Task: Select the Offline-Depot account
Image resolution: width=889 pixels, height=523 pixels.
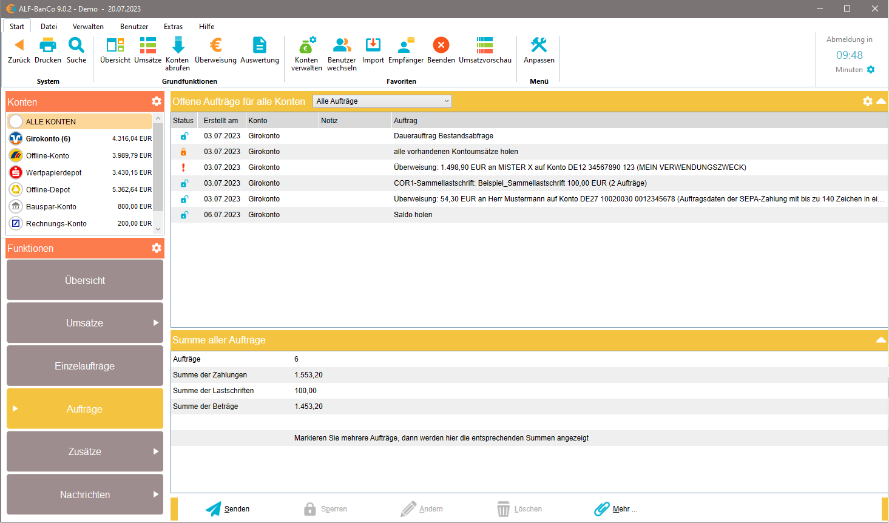Action: 80,189
